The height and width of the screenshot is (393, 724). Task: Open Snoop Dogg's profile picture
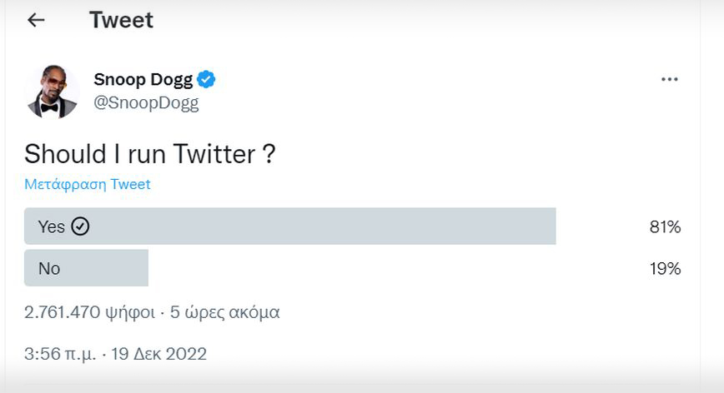(52, 92)
